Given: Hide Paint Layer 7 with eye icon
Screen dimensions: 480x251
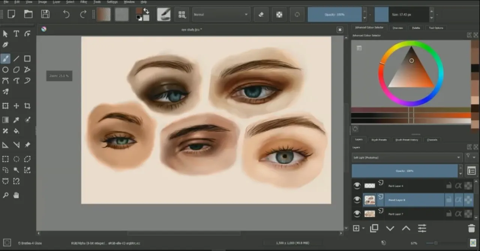Looking at the screenshot, I should (357, 214).
